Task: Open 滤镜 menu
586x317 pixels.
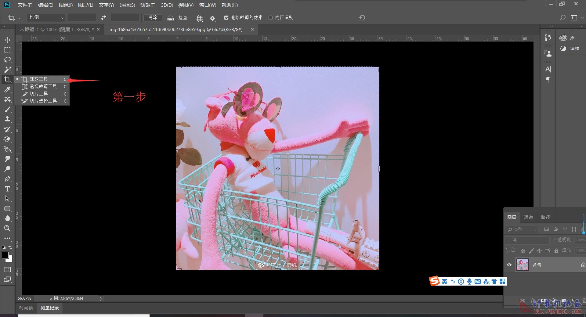Action: point(148,5)
